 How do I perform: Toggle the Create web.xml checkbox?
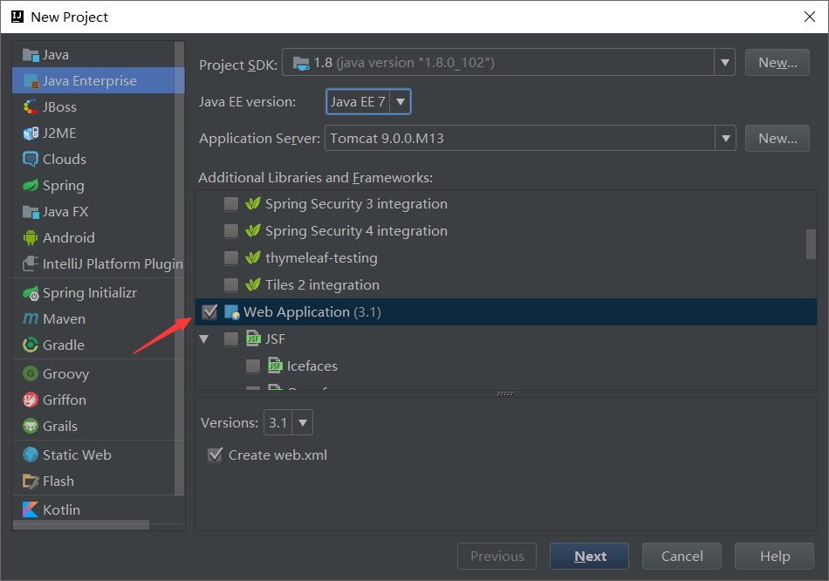point(215,455)
